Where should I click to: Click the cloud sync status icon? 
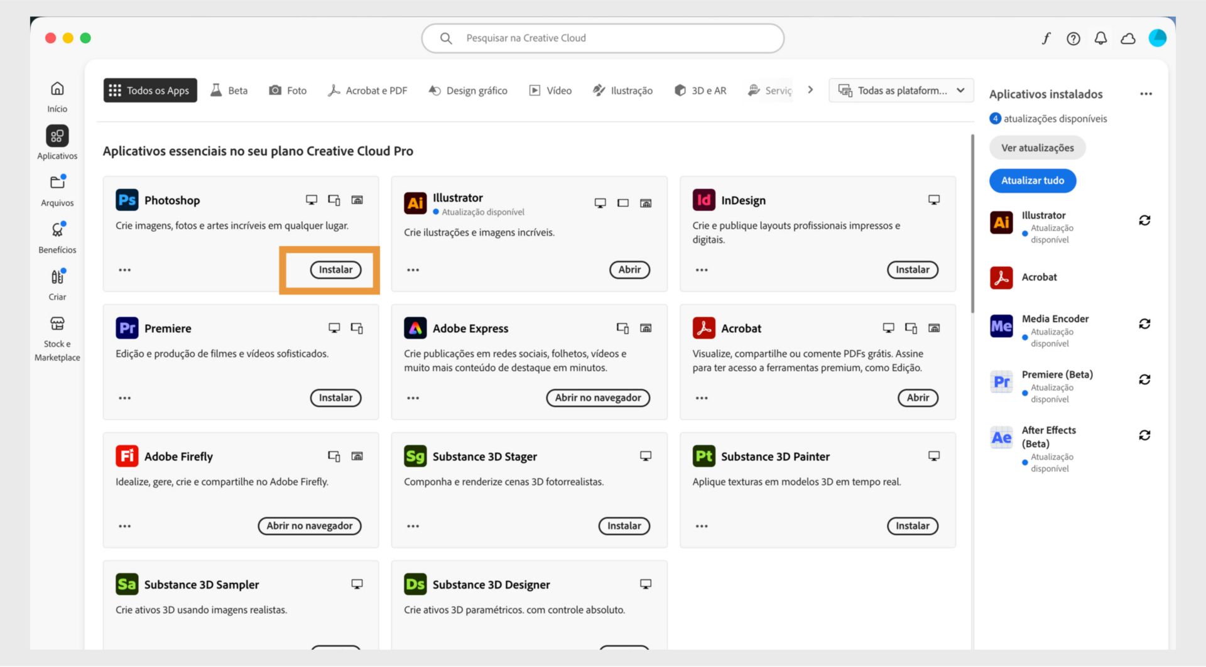(1128, 38)
